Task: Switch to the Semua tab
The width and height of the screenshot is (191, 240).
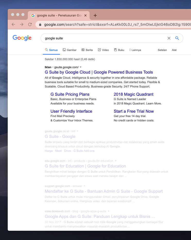Action: pyautogui.click(x=51, y=50)
